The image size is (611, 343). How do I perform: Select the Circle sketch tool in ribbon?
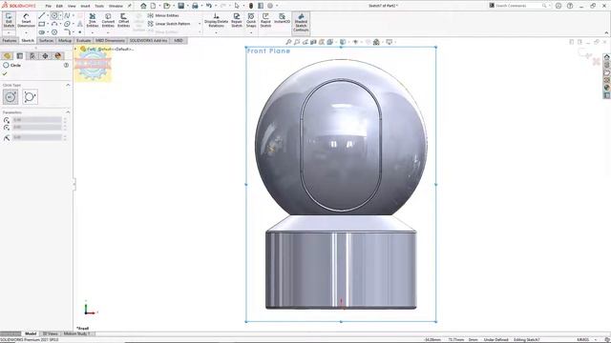coord(54,15)
